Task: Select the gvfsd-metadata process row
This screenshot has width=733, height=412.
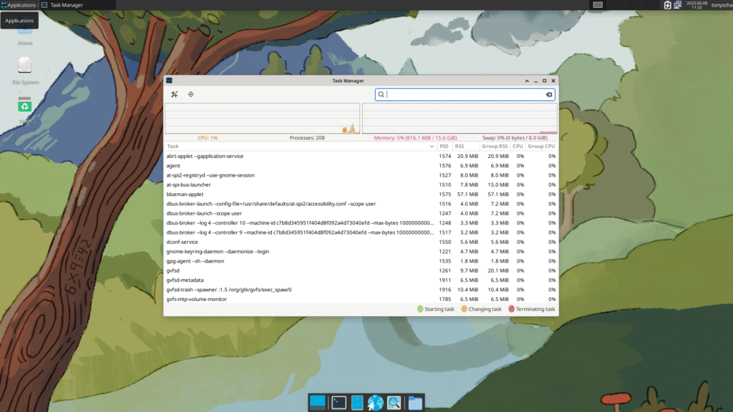Action: tap(361, 280)
